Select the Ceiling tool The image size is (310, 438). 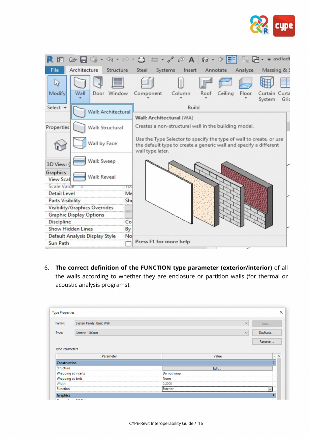[225, 85]
